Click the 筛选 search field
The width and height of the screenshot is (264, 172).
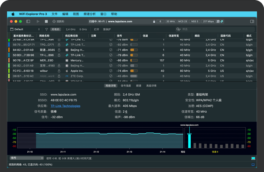(x=217, y=29)
